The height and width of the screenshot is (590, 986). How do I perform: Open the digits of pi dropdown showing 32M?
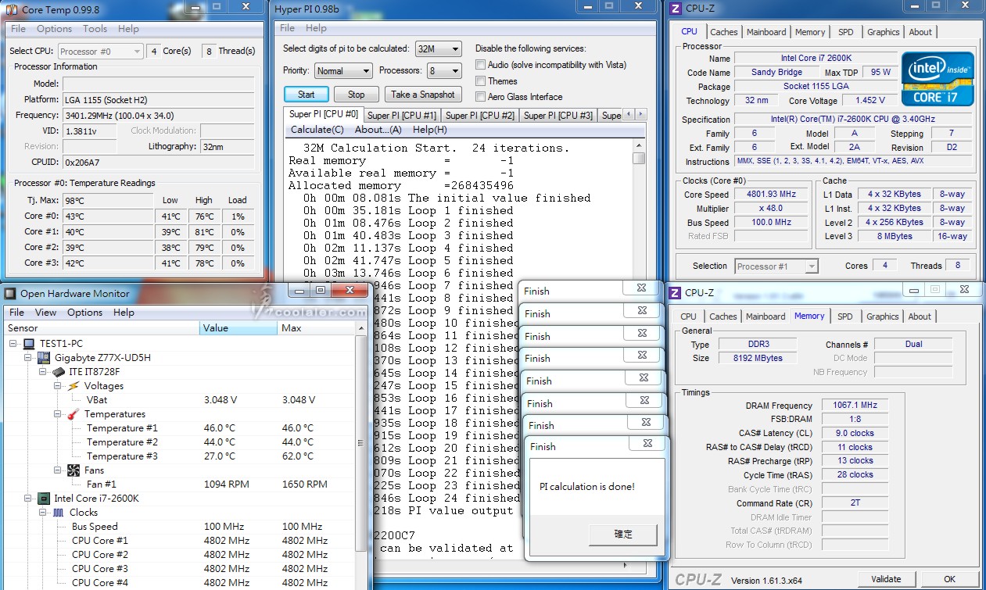[x=438, y=48]
